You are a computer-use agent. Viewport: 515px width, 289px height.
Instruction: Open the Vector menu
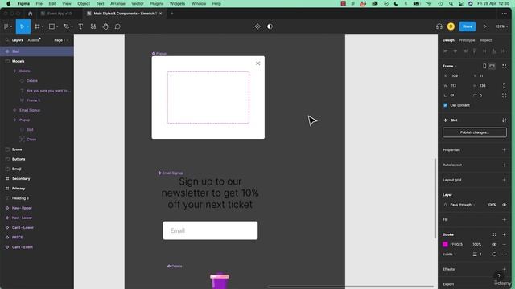pyautogui.click(x=138, y=3)
